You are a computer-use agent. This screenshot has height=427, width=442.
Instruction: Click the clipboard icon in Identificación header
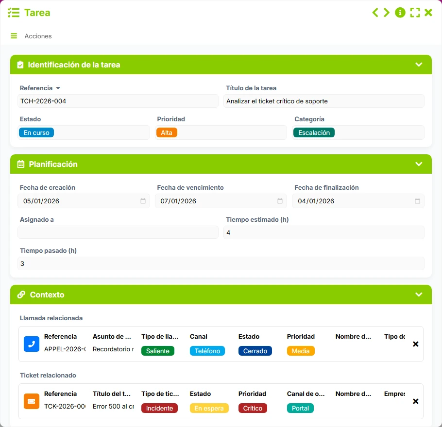point(20,65)
